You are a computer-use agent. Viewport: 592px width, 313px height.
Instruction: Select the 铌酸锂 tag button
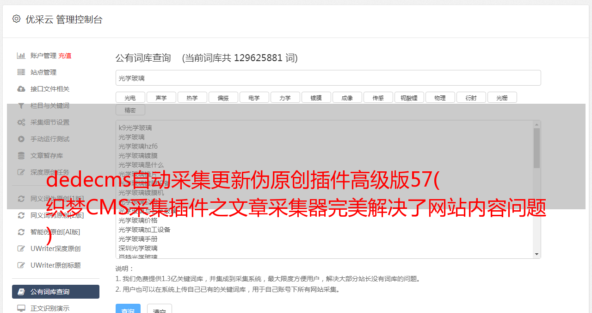tap(409, 97)
